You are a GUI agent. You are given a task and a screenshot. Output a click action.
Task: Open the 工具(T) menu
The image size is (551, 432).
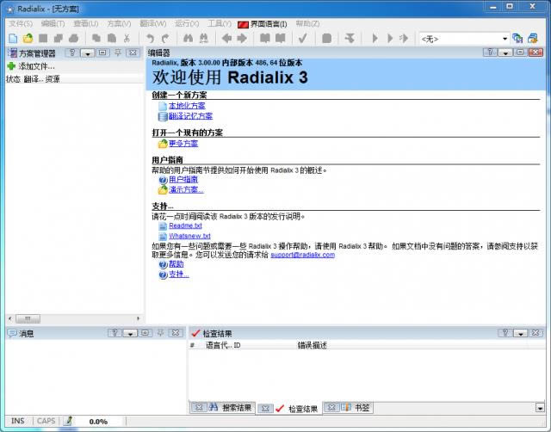point(219,23)
